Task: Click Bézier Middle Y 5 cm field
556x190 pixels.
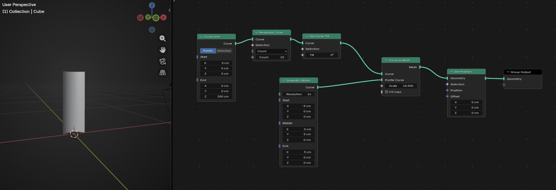Action: pos(299,134)
